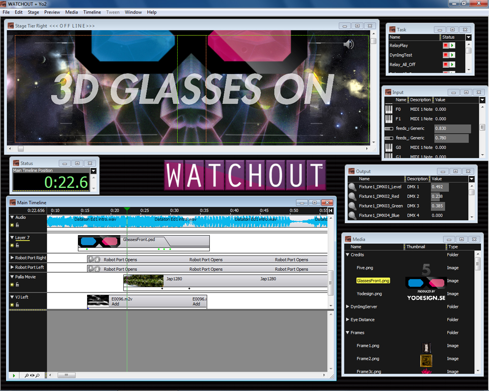Select the Fixture1_DMX01_Level light bulb icon
Screen dimensions: 489x391
click(352, 187)
